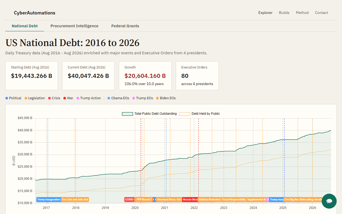The height and width of the screenshot is (214, 342).
Task: Go to the Builds page
Action: coord(284,13)
